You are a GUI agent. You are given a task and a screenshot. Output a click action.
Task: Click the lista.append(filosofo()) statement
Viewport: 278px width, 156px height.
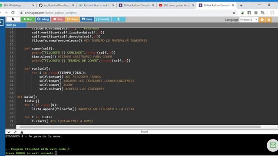(54, 109)
